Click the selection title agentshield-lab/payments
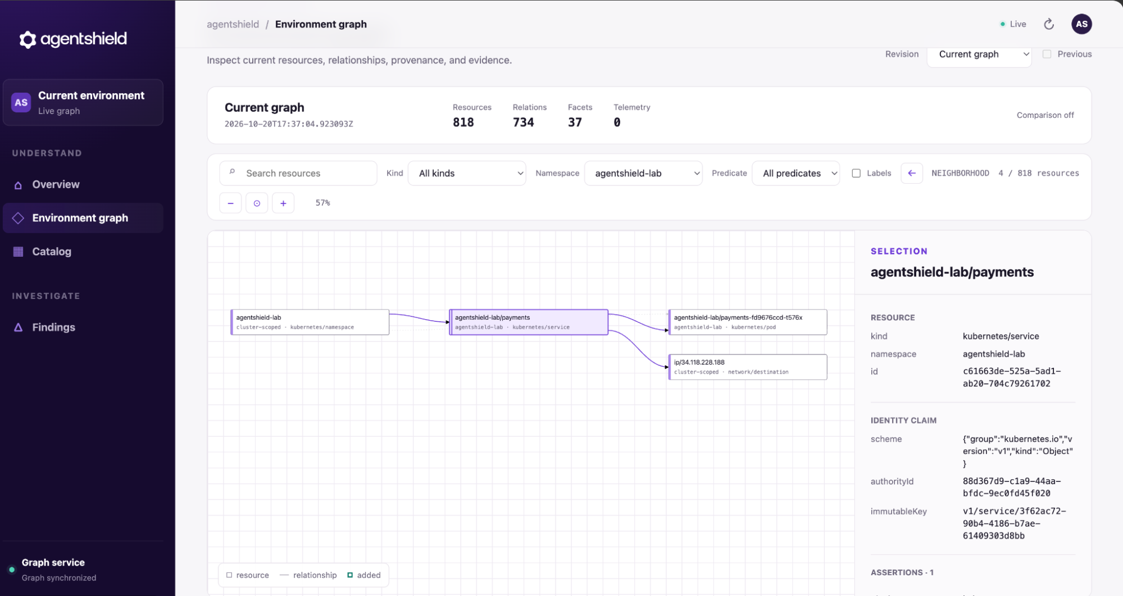The height and width of the screenshot is (596, 1123). (952, 272)
